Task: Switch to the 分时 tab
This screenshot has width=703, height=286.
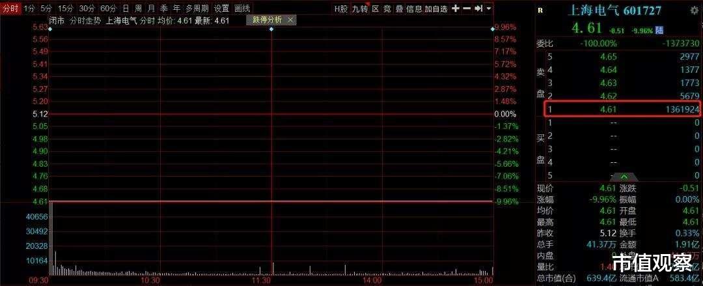Action: (11, 8)
